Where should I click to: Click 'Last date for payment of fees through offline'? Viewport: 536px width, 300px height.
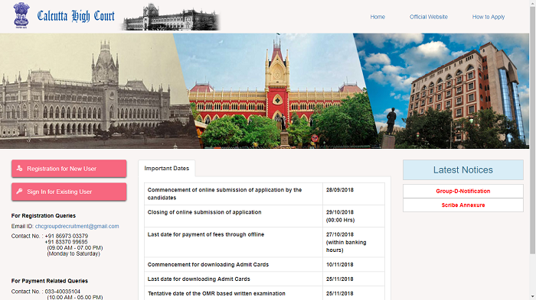pyautogui.click(x=206, y=234)
